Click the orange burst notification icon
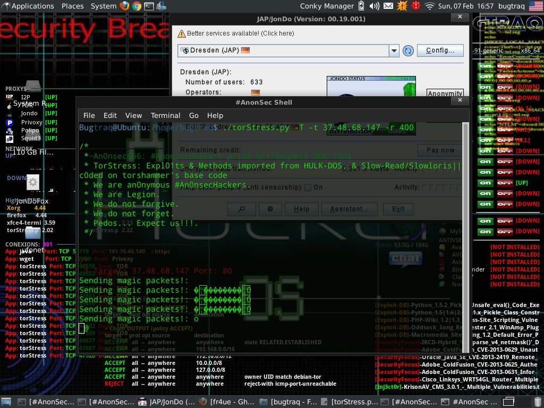 pos(402,6)
